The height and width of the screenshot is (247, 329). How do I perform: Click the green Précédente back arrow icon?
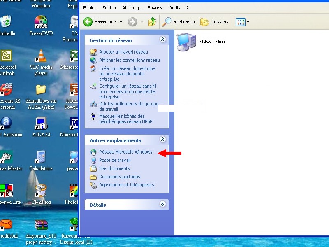(88, 22)
